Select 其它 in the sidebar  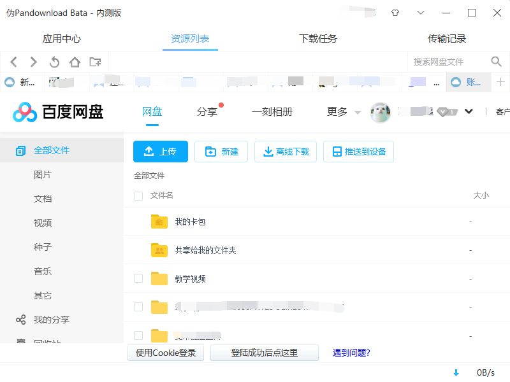click(43, 295)
